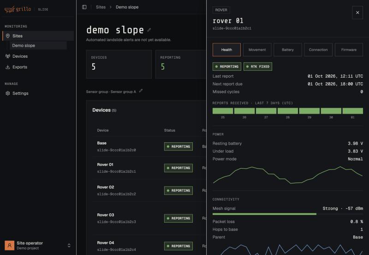This screenshot has width=369, height=255.
Task: Click Rover 04 REPORTING status badge
Action: (179, 246)
